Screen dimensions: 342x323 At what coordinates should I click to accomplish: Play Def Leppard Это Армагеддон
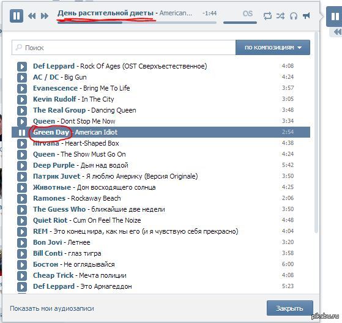coord(22,286)
